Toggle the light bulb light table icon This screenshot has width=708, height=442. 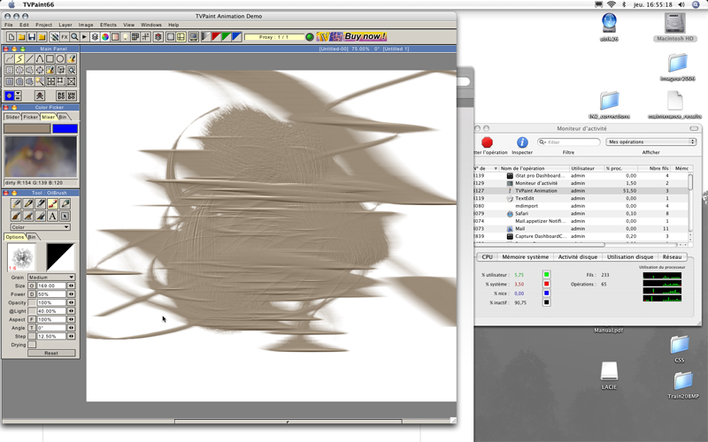125,37
